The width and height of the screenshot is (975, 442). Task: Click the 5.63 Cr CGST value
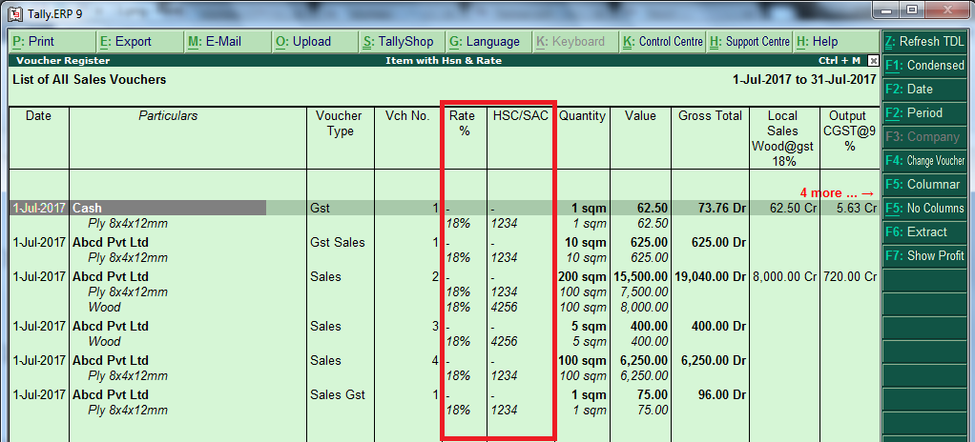[856, 208]
